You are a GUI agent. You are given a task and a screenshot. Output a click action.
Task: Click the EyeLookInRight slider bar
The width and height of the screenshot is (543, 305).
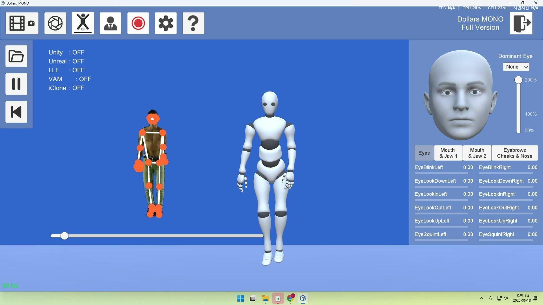click(x=506, y=200)
